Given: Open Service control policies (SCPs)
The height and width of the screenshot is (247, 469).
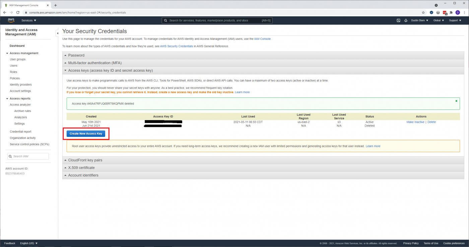Looking at the screenshot, I should pyautogui.click(x=29, y=145).
